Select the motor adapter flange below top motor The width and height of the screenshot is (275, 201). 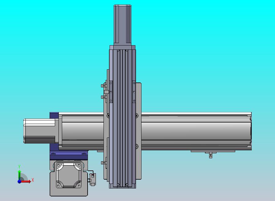coord(122,47)
